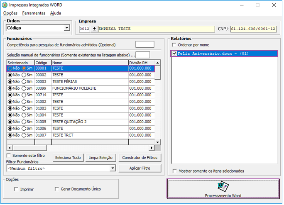Click the name TESTE TRCT
284x205 pixels.
tap(63, 136)
